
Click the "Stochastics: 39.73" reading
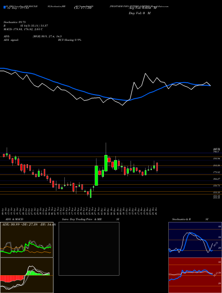click(x=14, y=22)
